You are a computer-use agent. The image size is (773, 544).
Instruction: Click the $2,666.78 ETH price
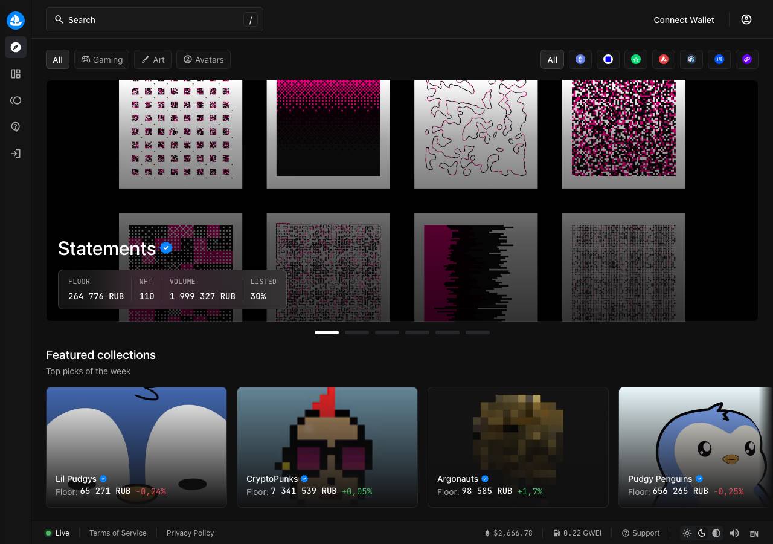(x=508, y=533)
